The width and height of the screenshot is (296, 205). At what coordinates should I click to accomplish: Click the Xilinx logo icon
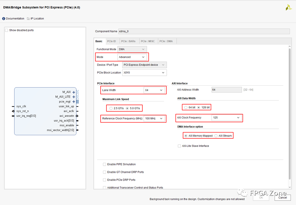(x=288, y=8)
